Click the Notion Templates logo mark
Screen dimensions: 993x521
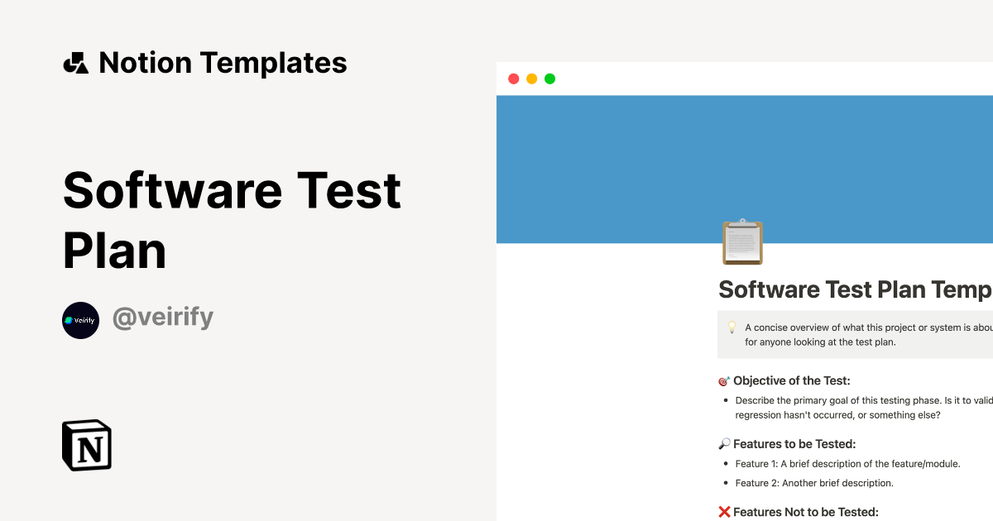(x=75, y=62)
